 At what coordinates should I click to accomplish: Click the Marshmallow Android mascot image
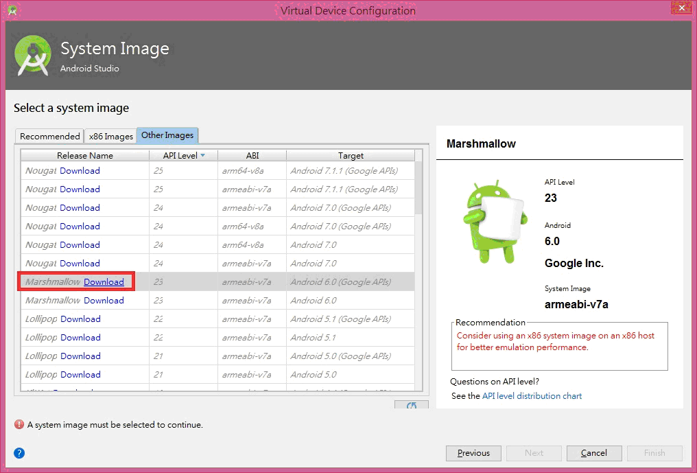point(495,222)
